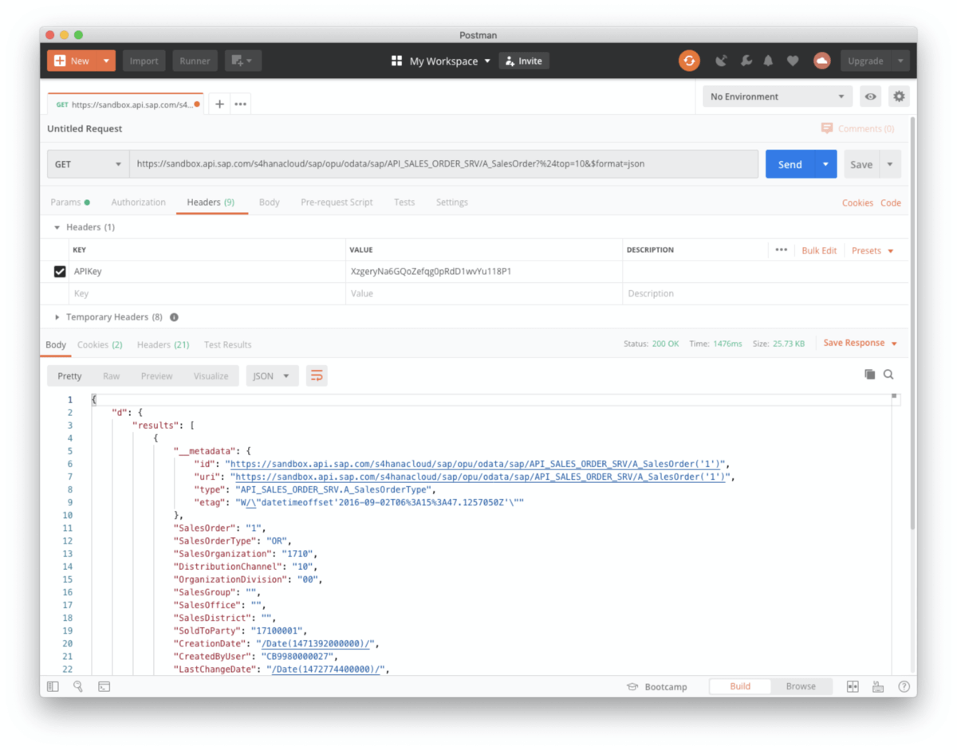Image resolution: width=957 pixels, height=750 pixels.
Task: Open the Test Results tab
Action: 227,345
